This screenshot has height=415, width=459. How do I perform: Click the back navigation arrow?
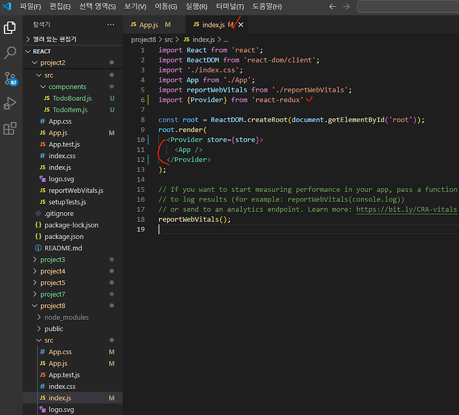pyautogui.click(x=333, y=6)
